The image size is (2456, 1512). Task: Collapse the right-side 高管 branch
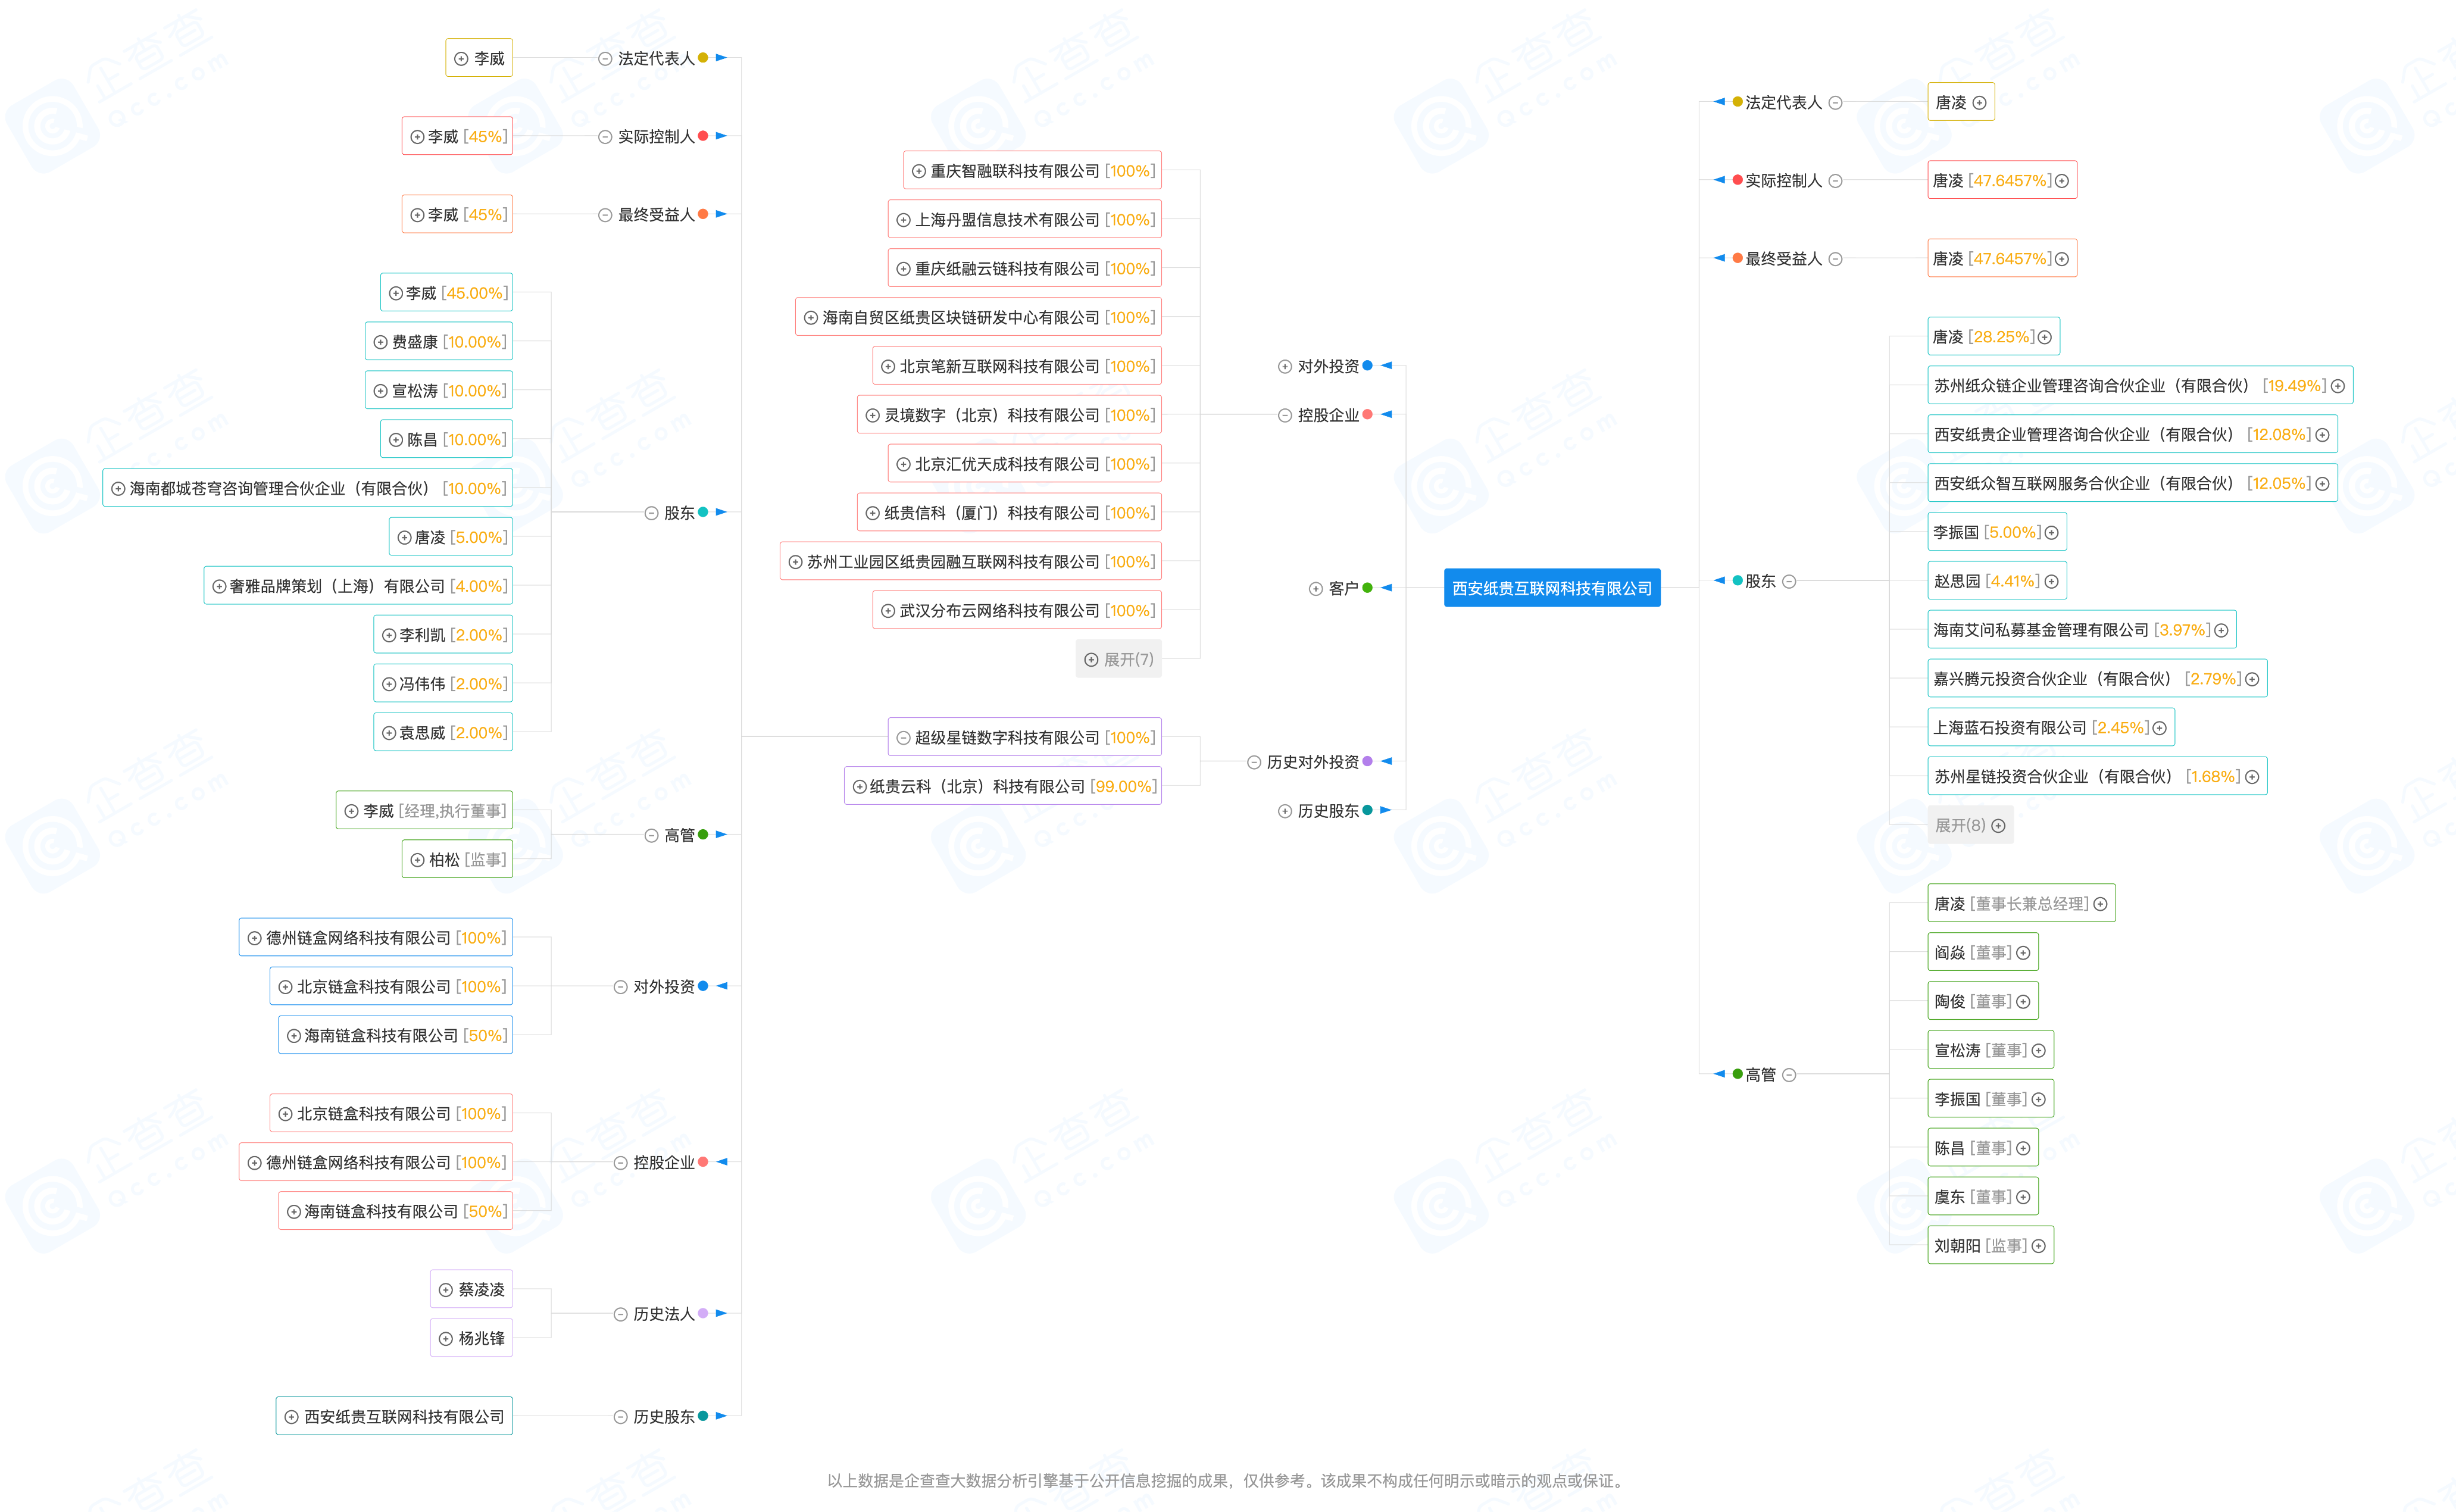click(x=1789, y=1075)
